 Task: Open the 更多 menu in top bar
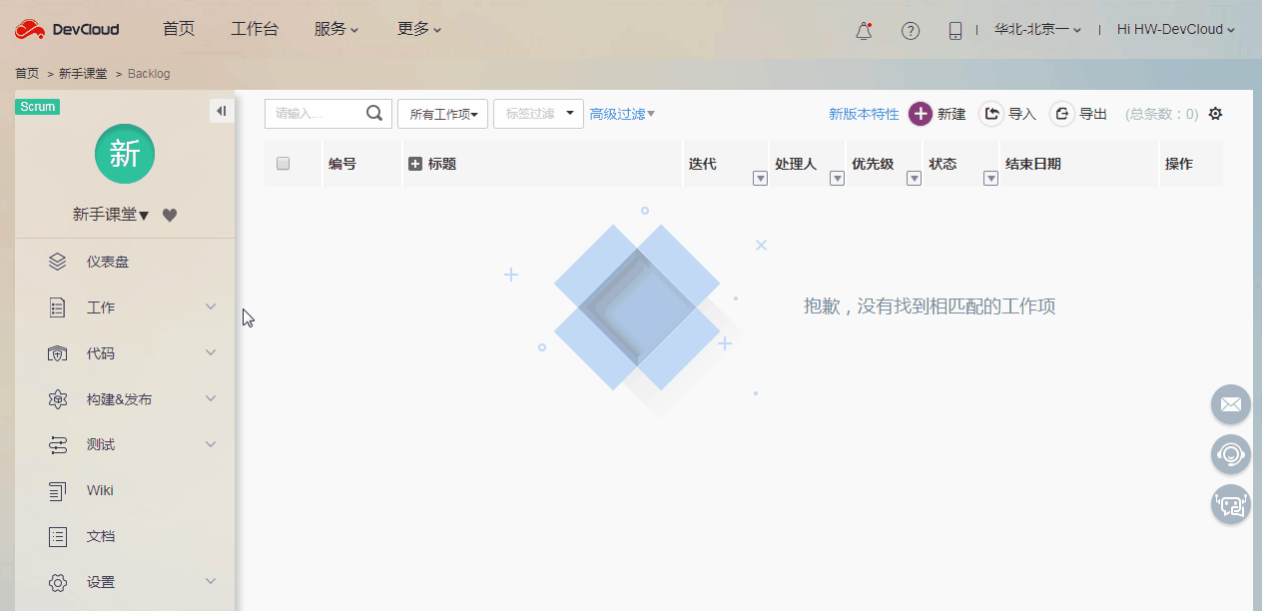(418, 29)
